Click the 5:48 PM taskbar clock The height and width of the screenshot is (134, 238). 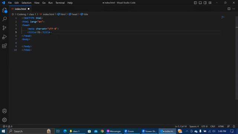pyautogui.click(x=222, y=131)
